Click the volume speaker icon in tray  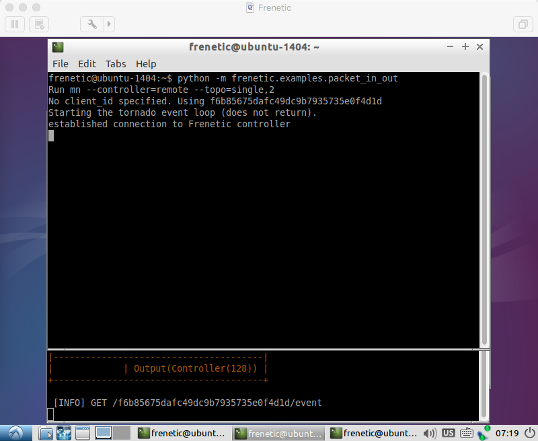[430, 434]
